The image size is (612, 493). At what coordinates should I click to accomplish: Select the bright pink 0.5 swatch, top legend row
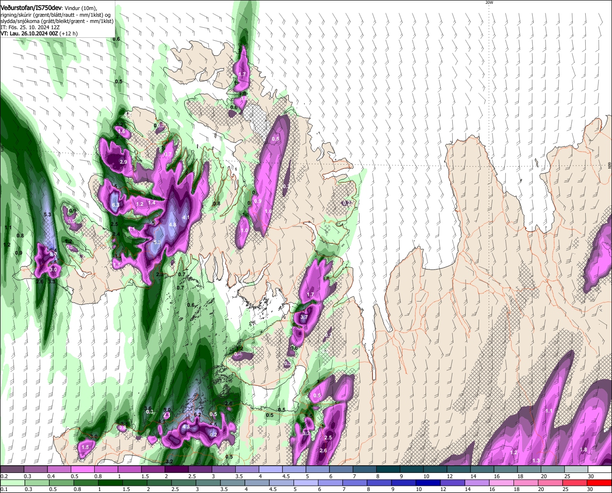[x=82, y=470]
